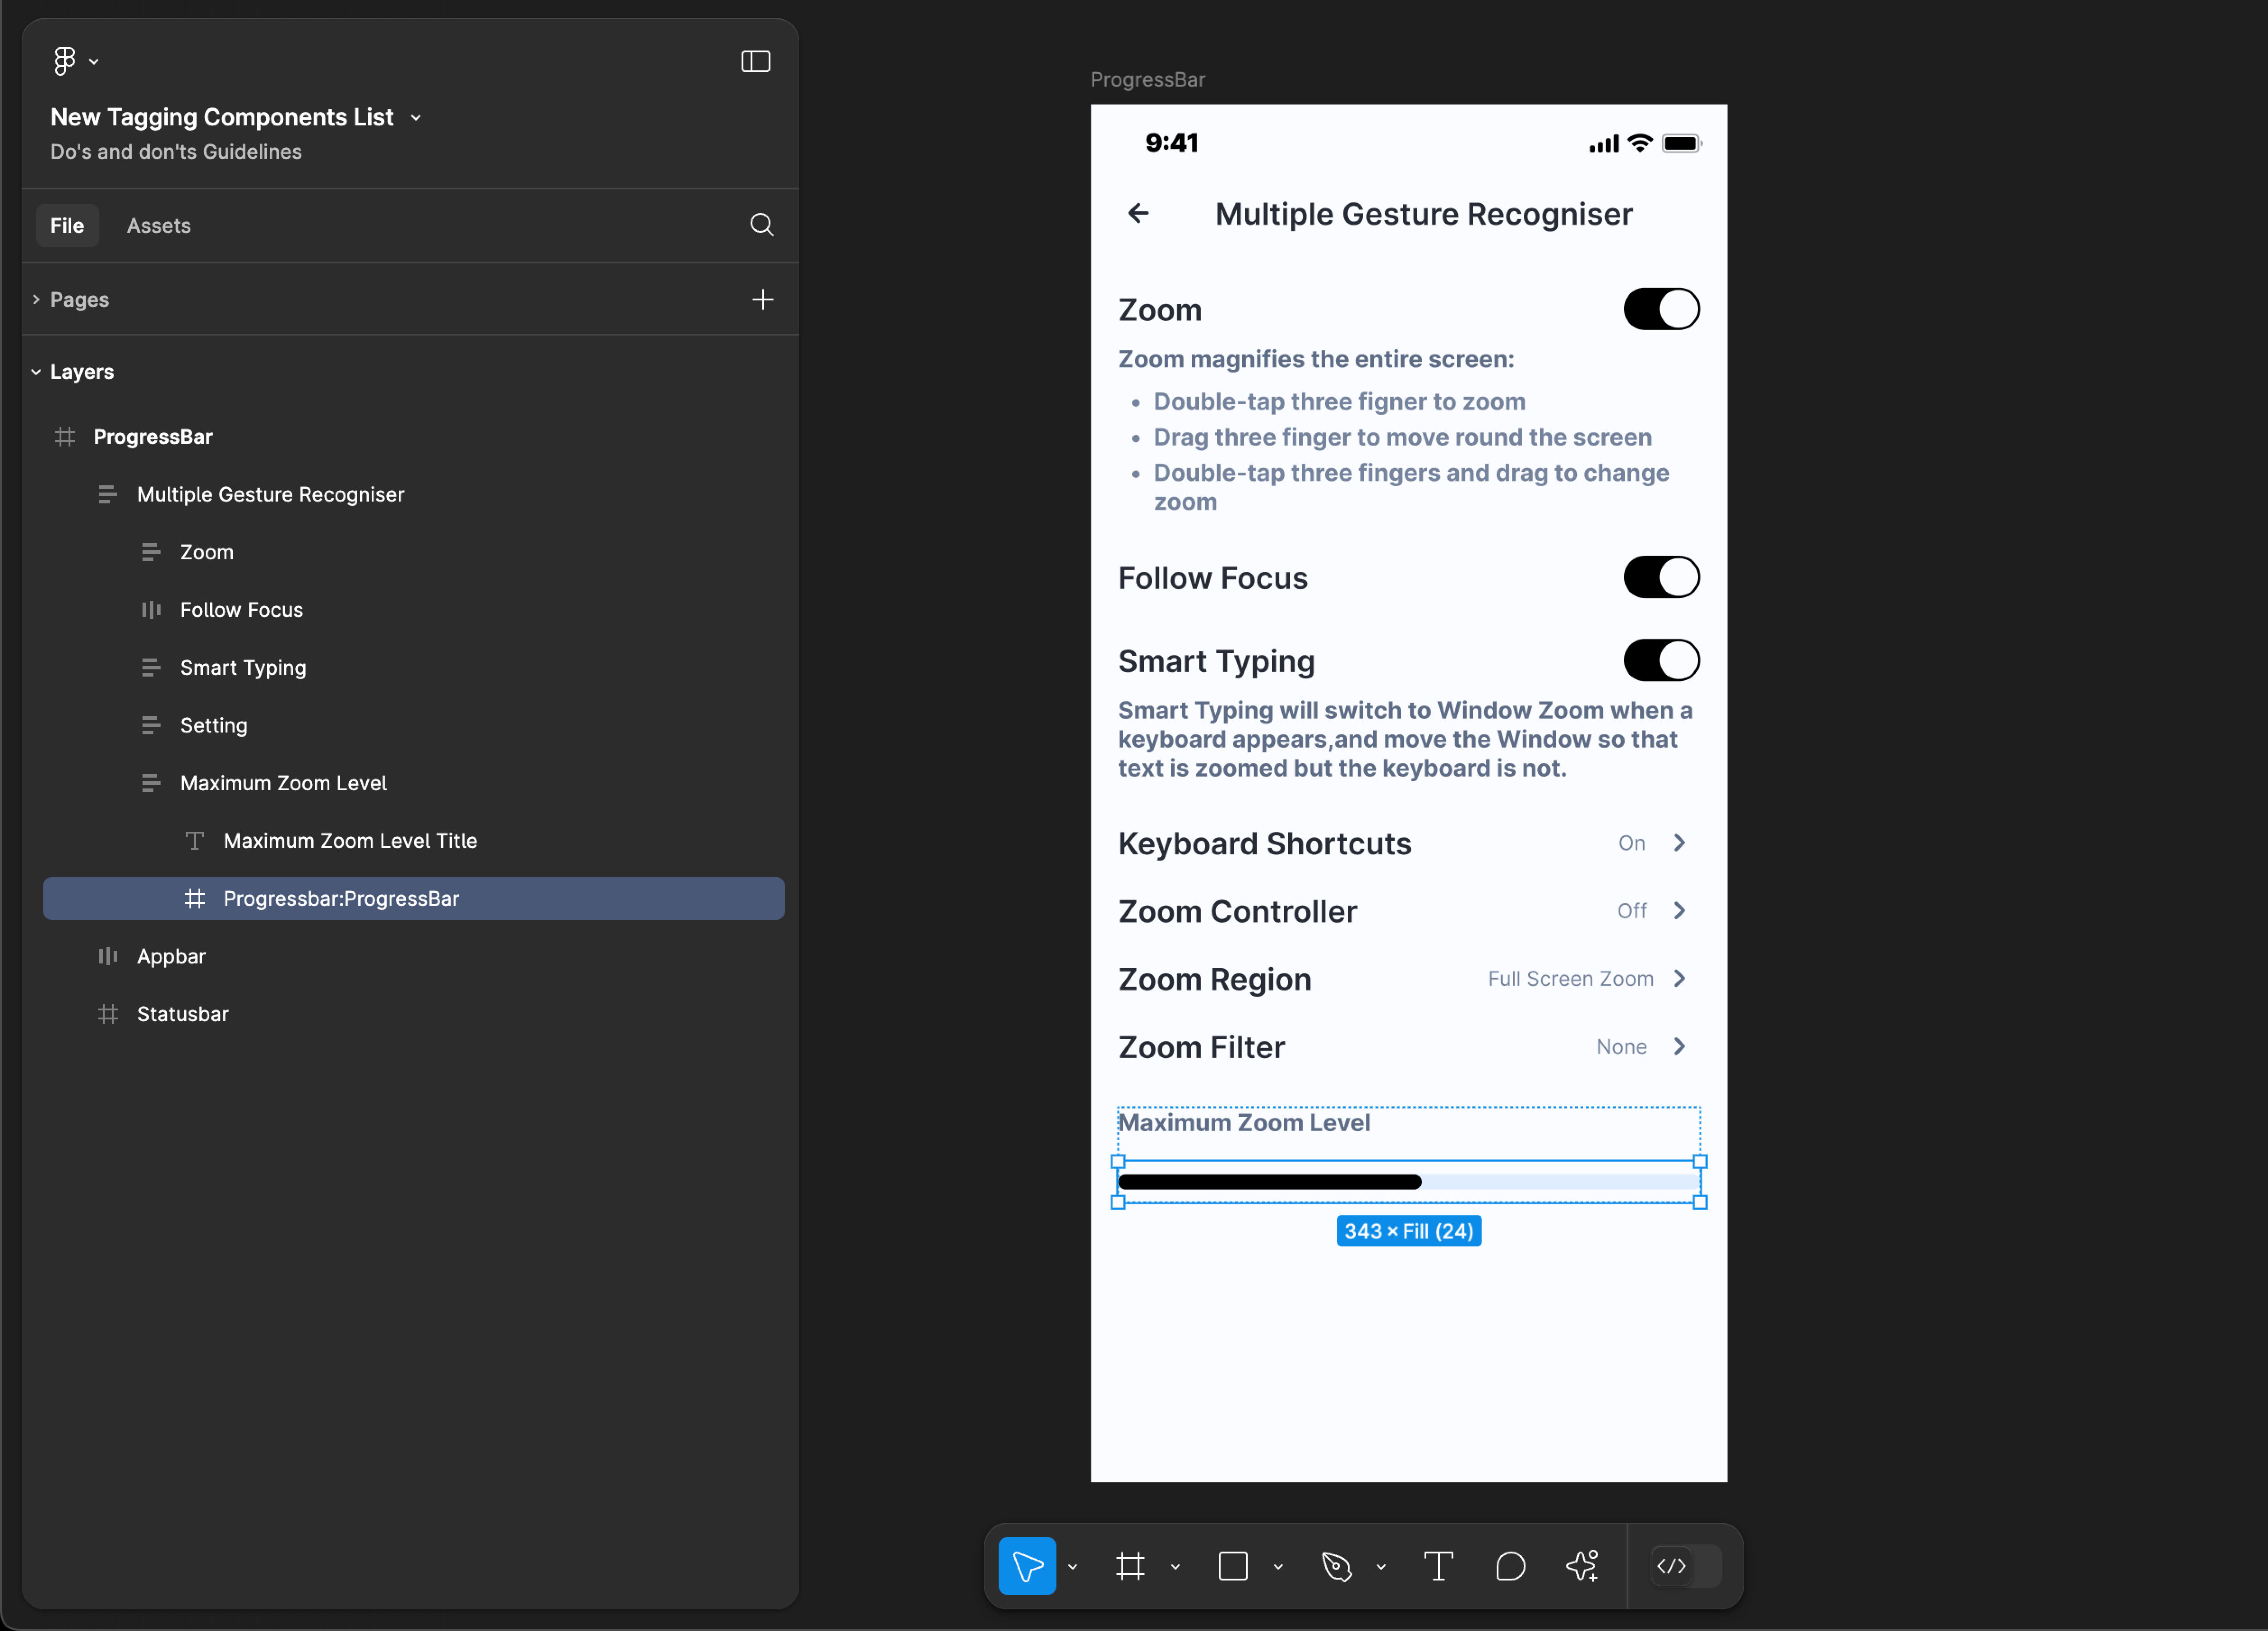
Task: Expand the Keyboard Shortcuts row
Action: tap(1682, 842)
